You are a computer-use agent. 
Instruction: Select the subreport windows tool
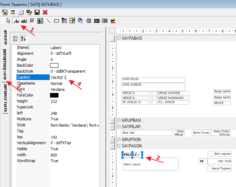[x=80, y=20]
